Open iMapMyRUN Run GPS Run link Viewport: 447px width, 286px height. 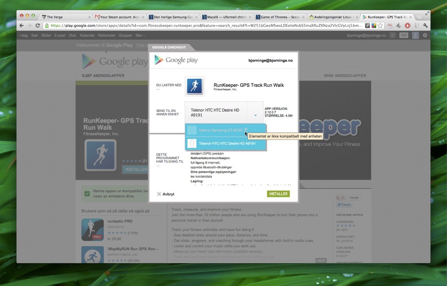[x=133, y=249]
